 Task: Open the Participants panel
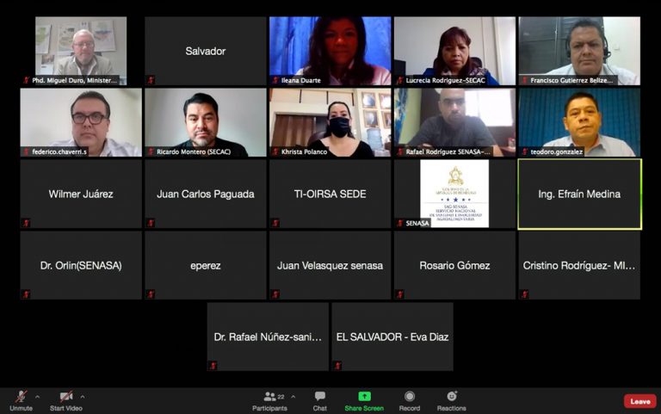[270, 398]
